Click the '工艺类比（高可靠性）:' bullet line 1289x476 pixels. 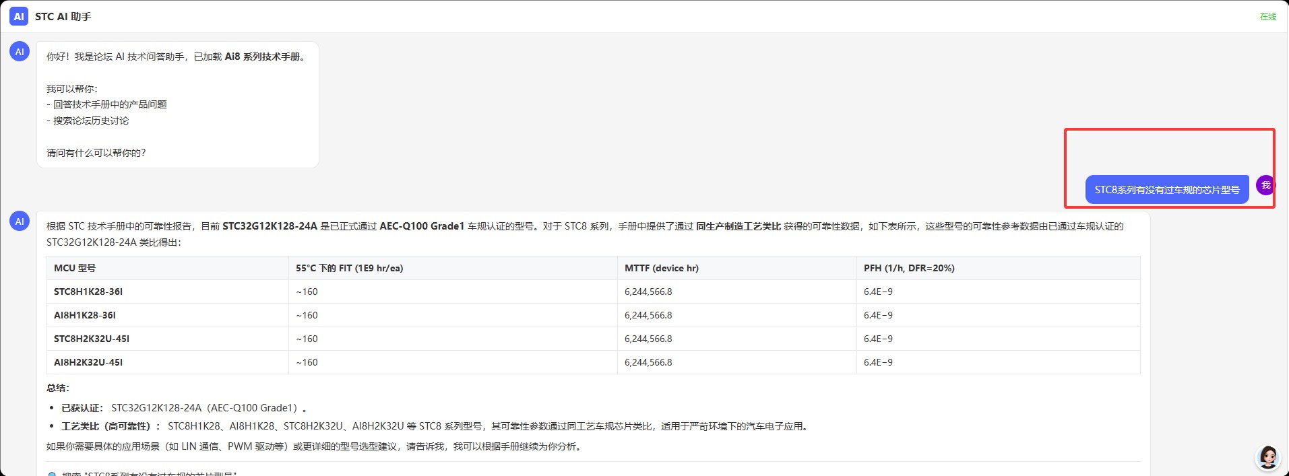(x=436, y=426)
